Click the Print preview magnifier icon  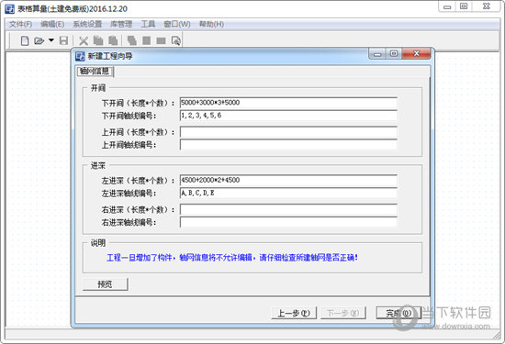click(x=176, y=41)
